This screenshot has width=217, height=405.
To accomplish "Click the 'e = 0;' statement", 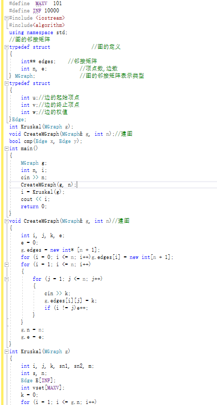I will point(29,243).
